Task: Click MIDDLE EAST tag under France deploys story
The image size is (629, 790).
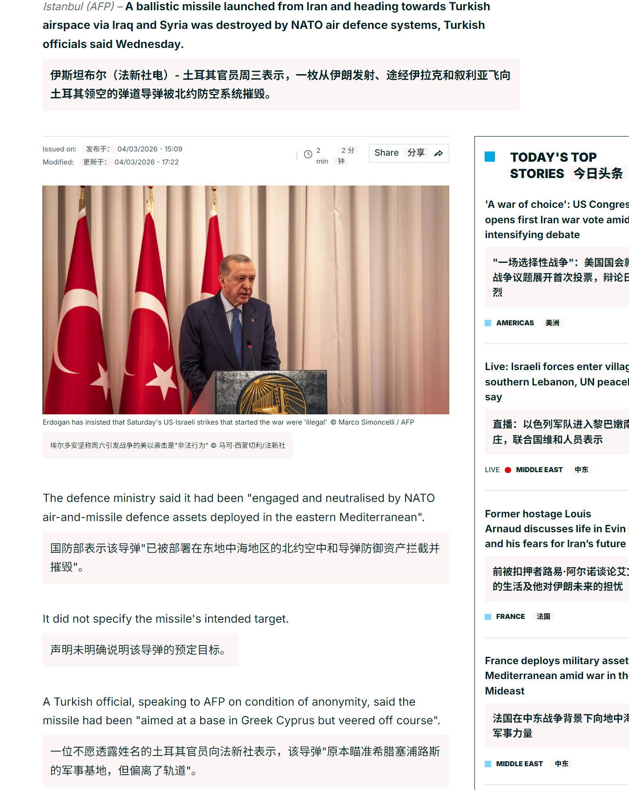Action: coord(519,764)
